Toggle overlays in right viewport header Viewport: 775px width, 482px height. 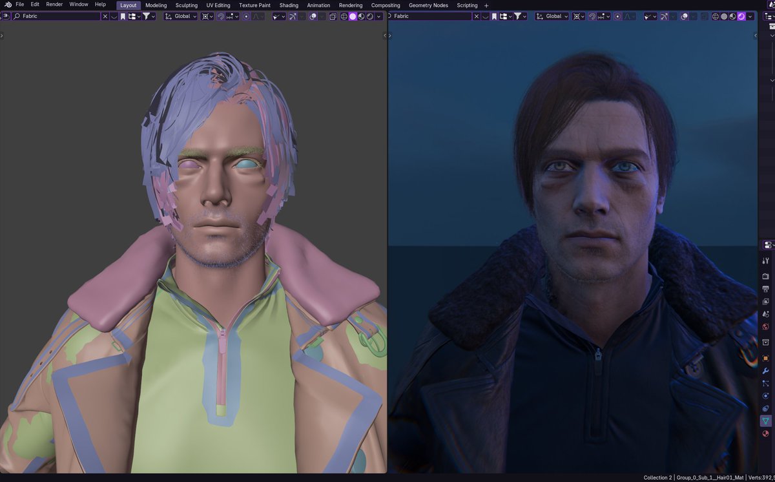pyautogui.click(x=684, y=16)
